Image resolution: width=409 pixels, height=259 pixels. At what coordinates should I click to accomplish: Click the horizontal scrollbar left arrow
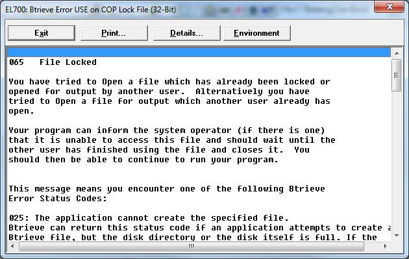12,246
